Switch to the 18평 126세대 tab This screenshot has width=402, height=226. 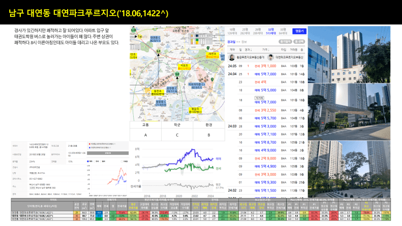pos(232,31)
